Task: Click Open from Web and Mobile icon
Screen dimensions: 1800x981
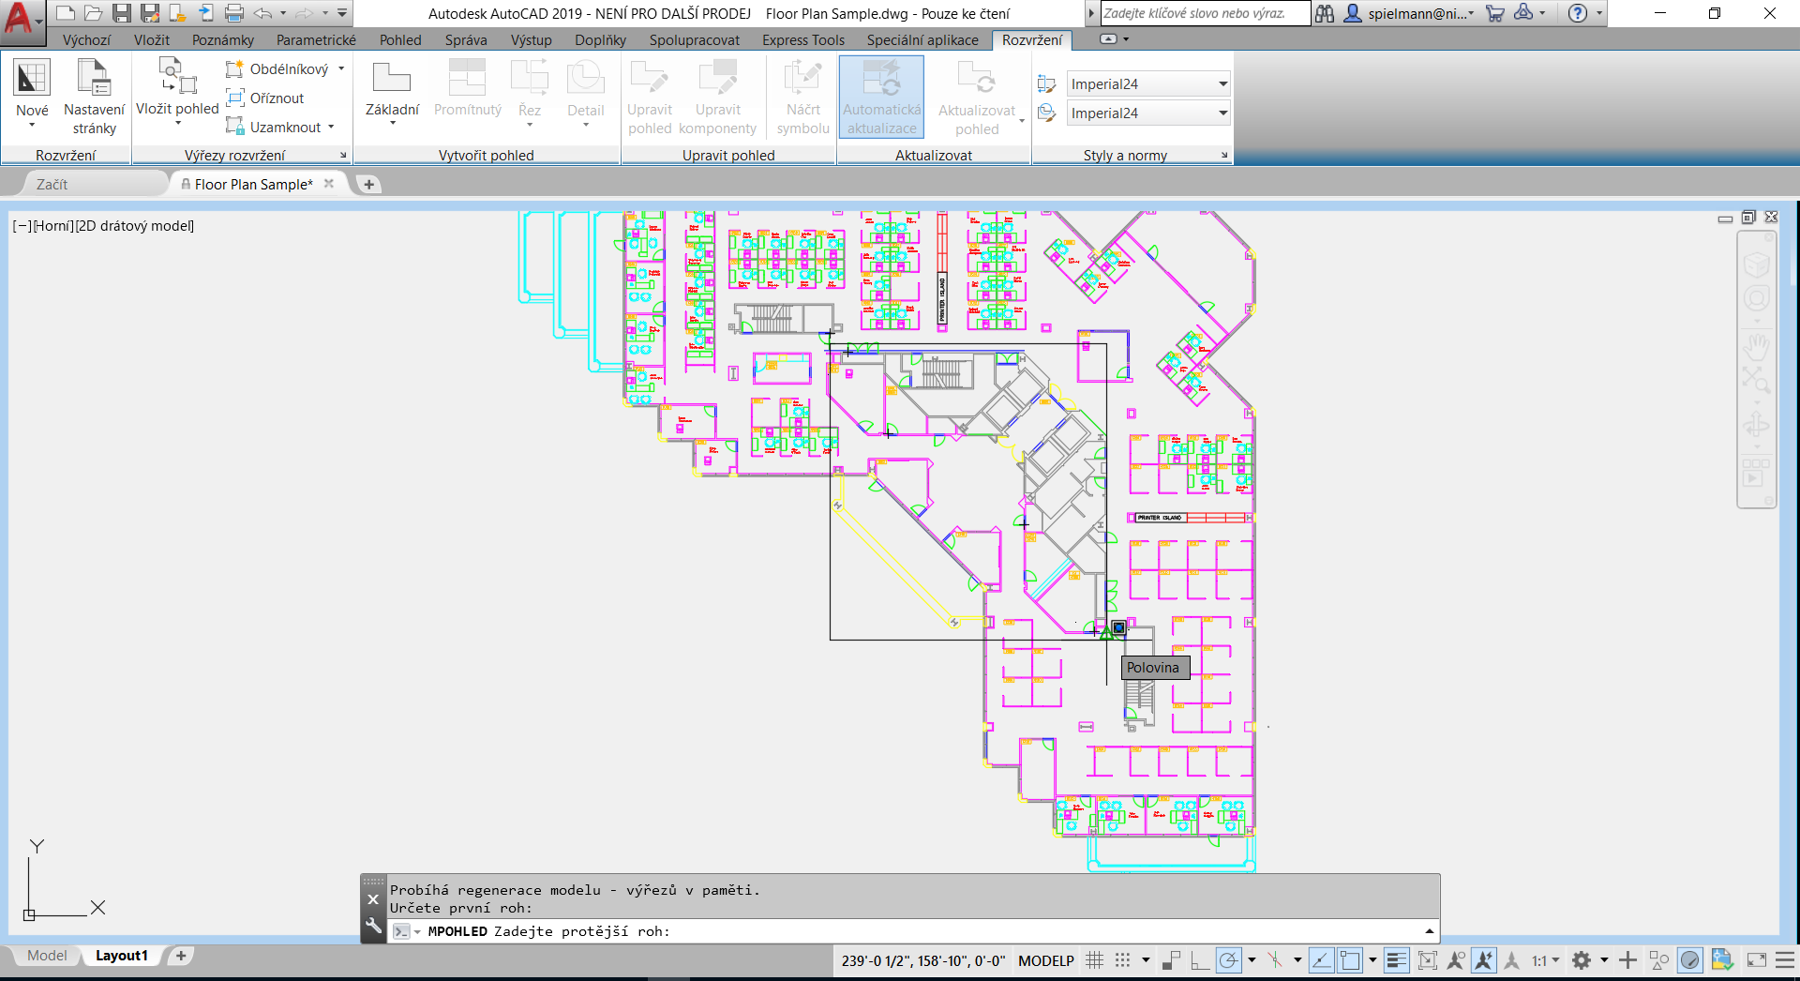Action: click(x=178, y=13)
